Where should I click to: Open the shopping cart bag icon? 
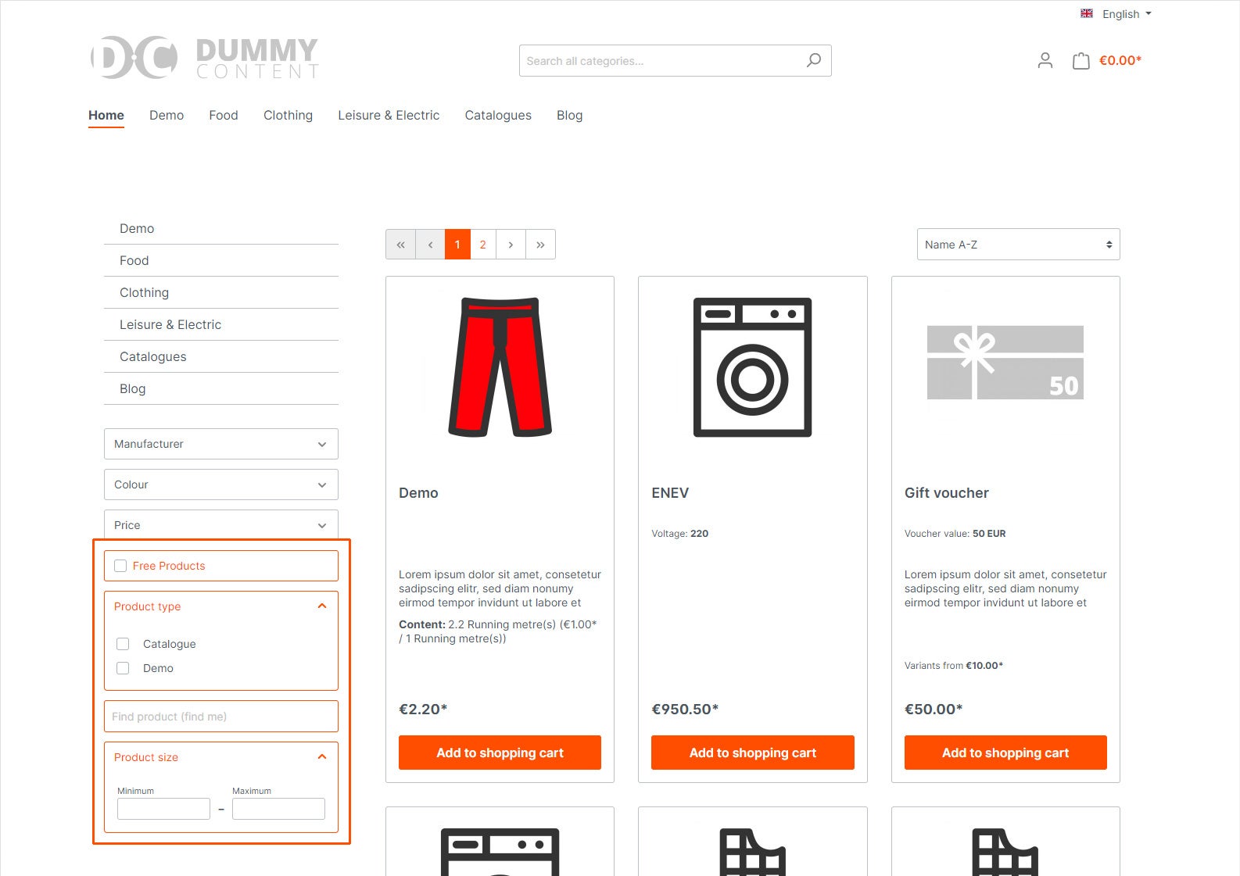point(1081,60)
